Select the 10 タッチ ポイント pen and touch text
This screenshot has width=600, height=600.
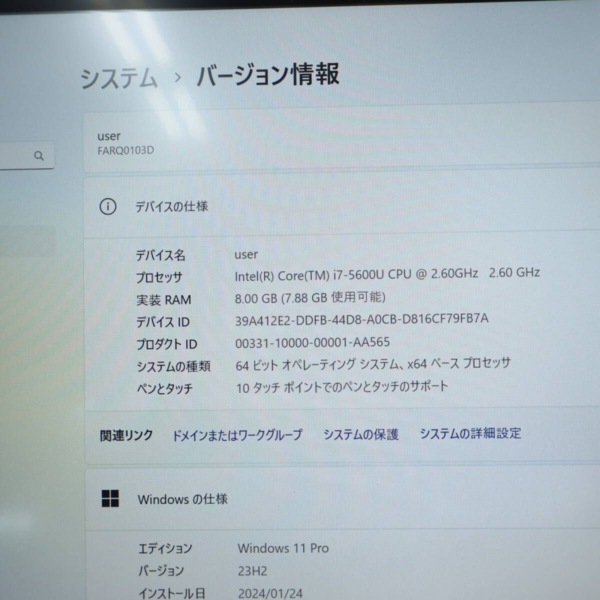(x=341, y=387)
